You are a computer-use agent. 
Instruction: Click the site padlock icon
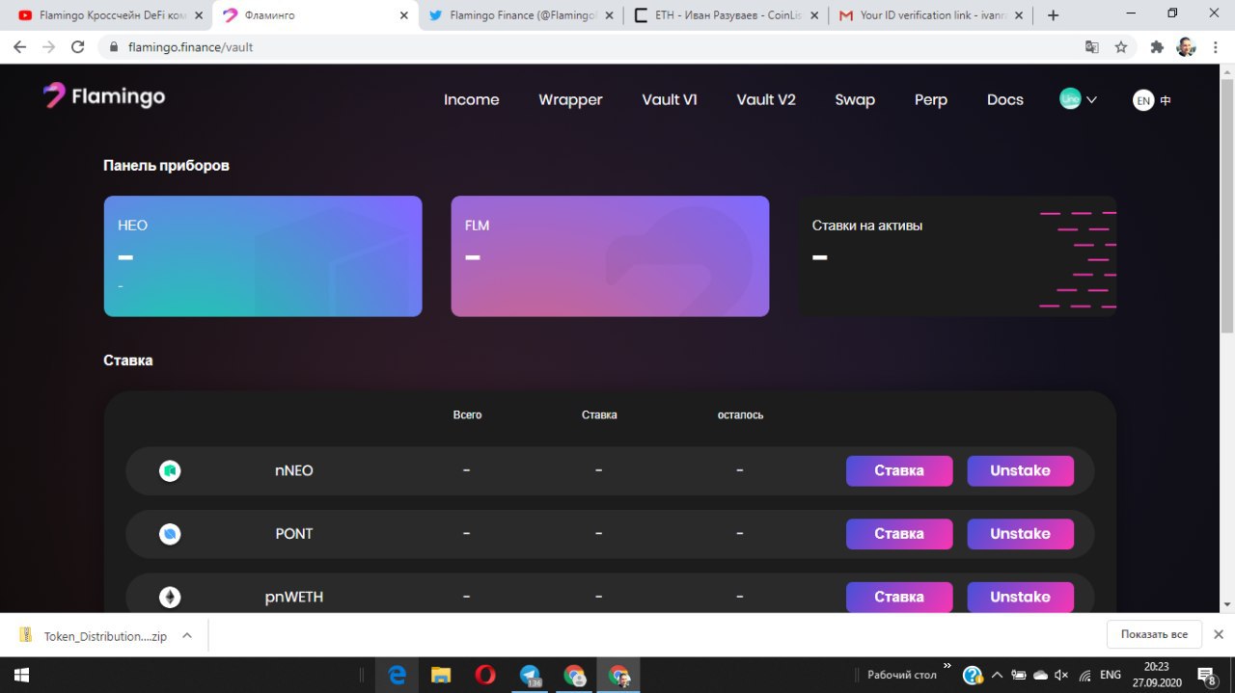pyautogui.click(x=114, y=47)
